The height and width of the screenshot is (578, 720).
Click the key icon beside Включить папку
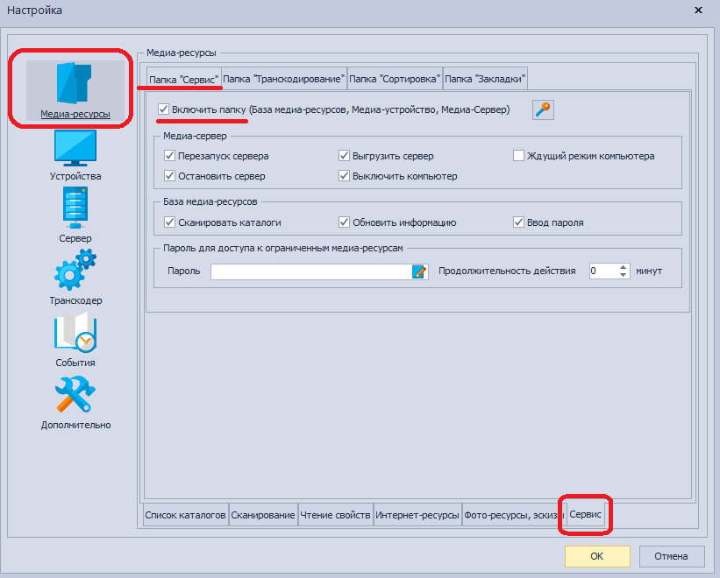[x=543, y=109]
